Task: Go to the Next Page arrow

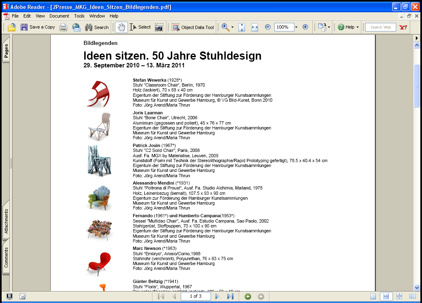Action: [217, 296]
